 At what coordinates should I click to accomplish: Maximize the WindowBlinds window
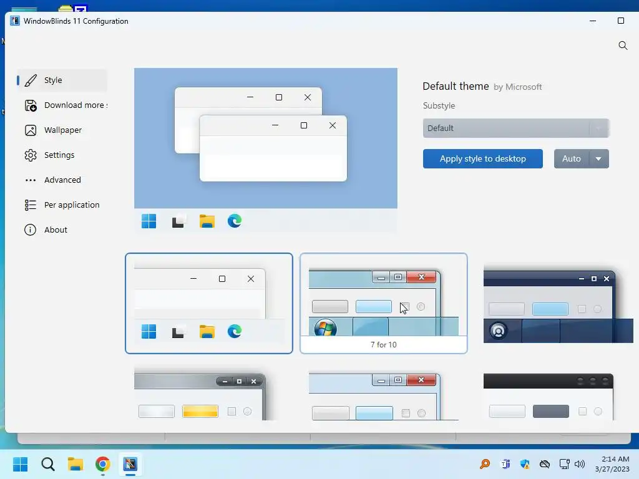pos(621,21)
